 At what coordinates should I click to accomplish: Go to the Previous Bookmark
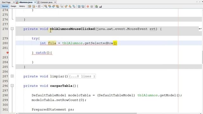66,6
